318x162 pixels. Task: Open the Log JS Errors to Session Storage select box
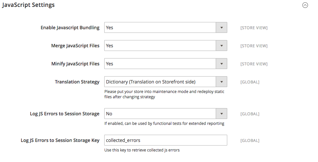166,114
